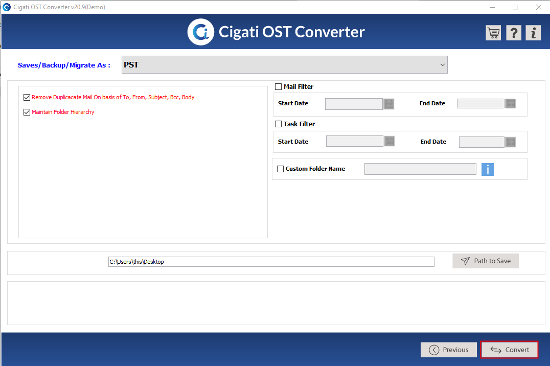The height and width of the screenshot is (366, 550).
Task: Click the blue info icon beside Custom Folder Name
Action: (488, 169)
